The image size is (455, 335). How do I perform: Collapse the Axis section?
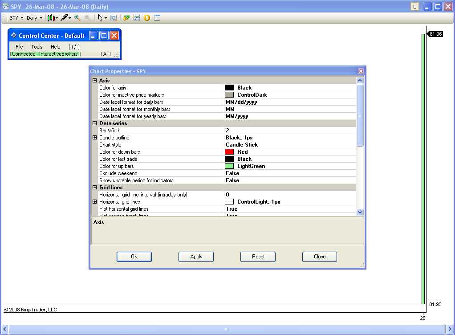94,81
